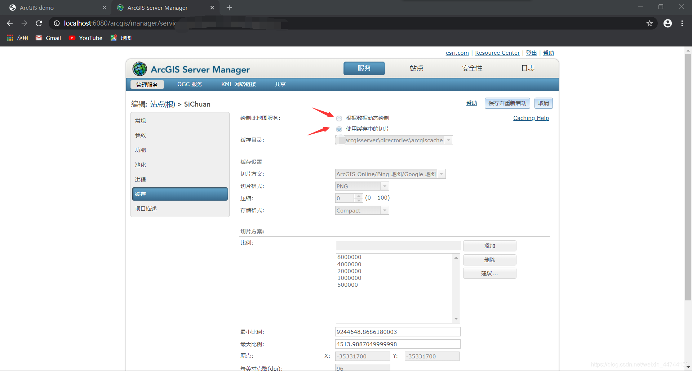Select the KML 网络链接 sub tab
Viewport: 692px width, 371px height.
[x=239, y=84]
